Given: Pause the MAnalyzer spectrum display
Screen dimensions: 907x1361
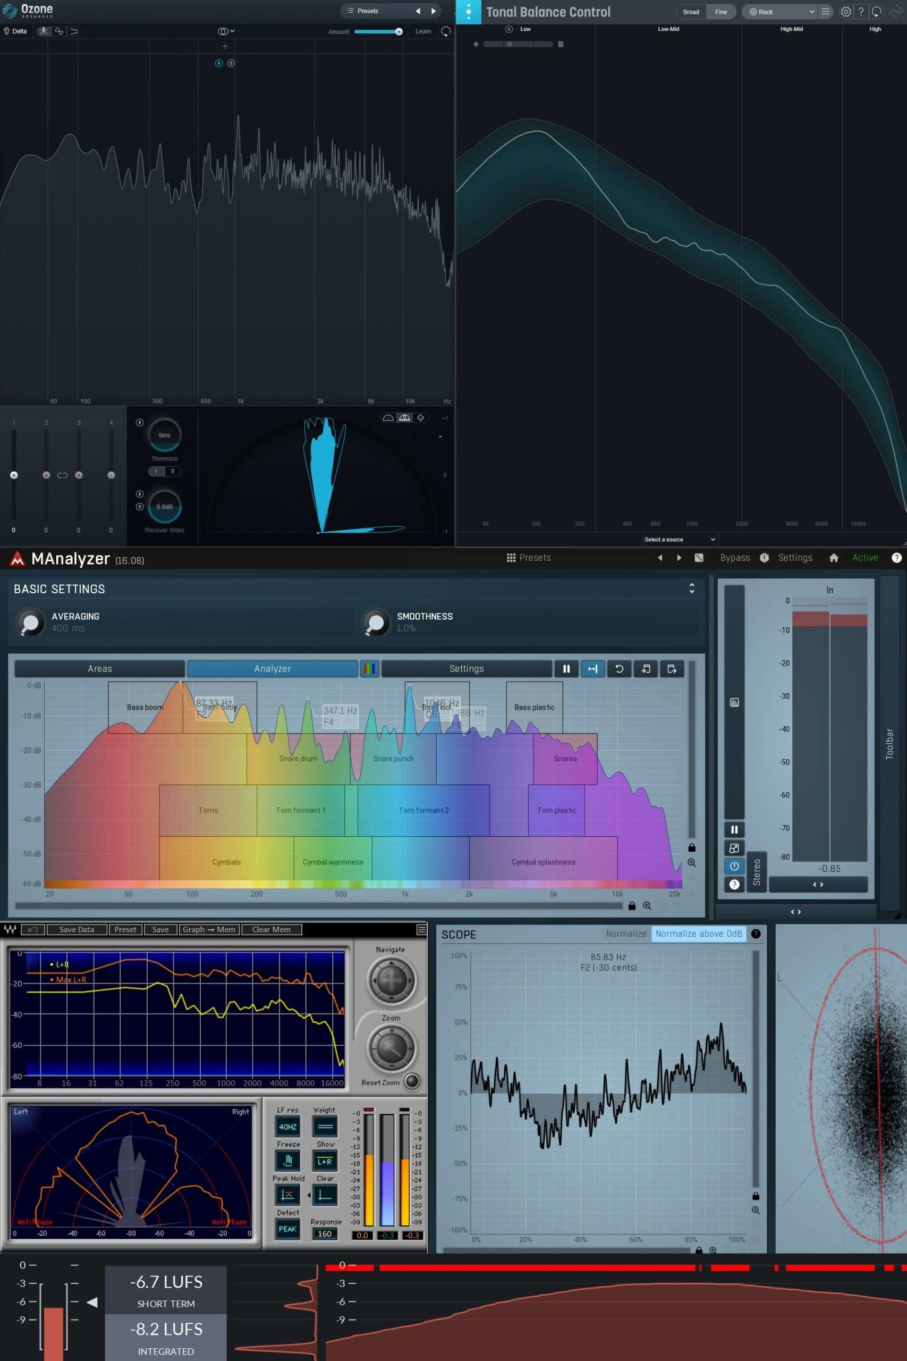Looking at the screenshot, I should 566,669.
